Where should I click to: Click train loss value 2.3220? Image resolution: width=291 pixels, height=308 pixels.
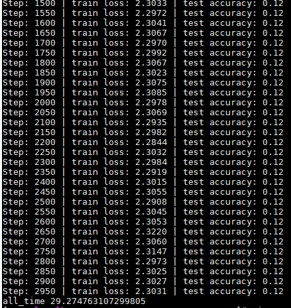[x=151, y=232]
